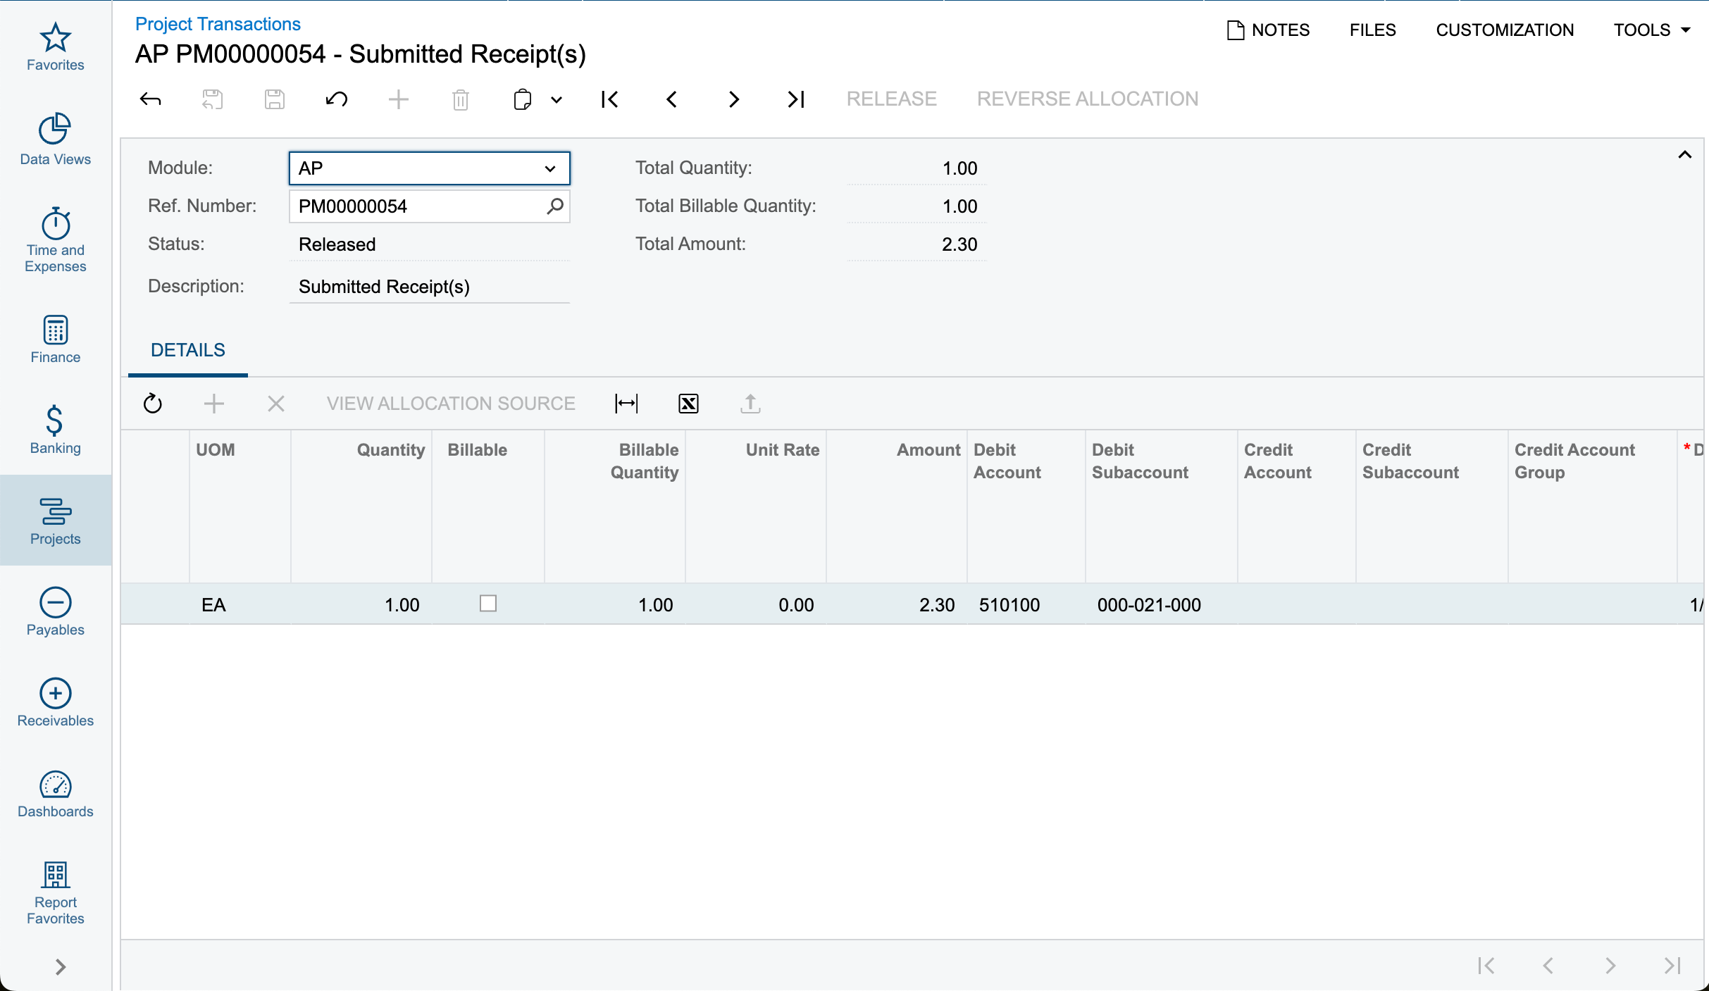Go to previous record
Viewport: 1709px width, 991px height.
tap(672, 99)
